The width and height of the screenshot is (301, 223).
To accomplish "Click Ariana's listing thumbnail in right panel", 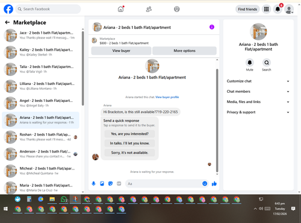I will (x=258, y=32).
